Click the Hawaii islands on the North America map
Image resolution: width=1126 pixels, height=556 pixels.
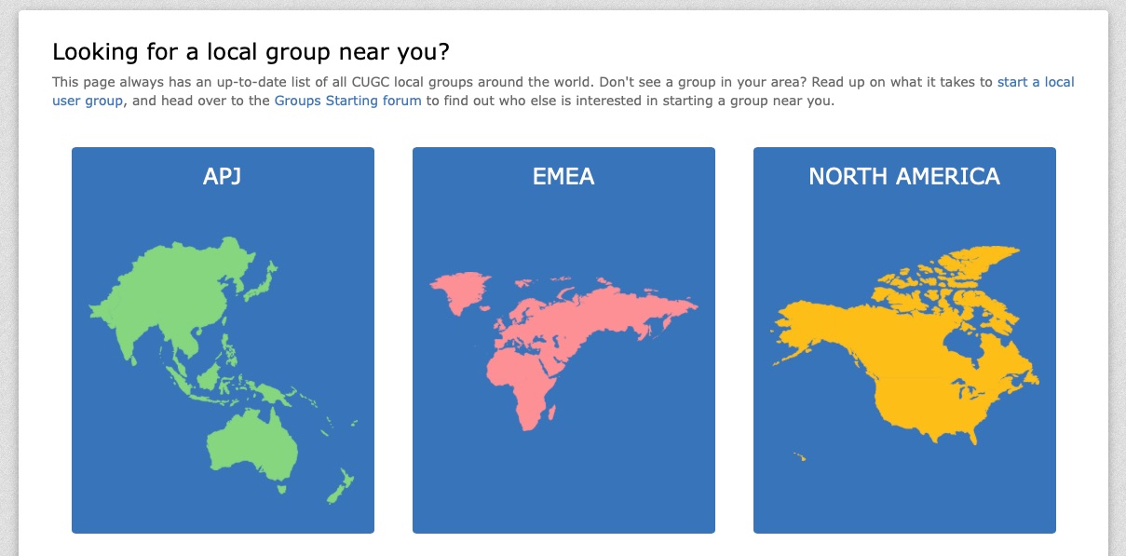coord(799,456)
